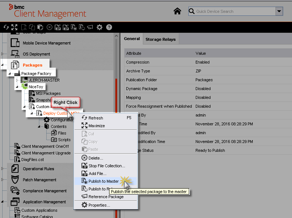Collapse the Contents node

[39, 127]
